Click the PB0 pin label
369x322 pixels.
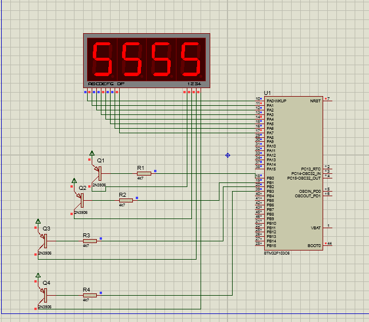click(270, 178)
